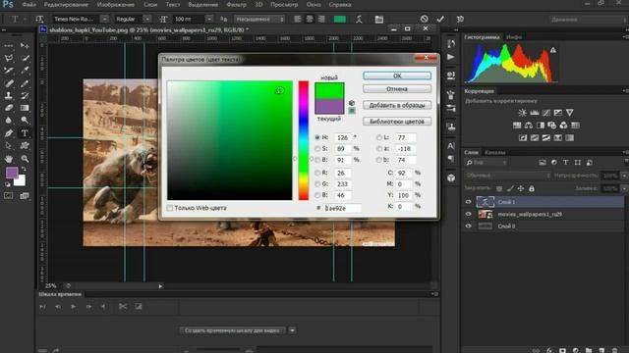Open timeline creation type dropdown arrow

293,330
